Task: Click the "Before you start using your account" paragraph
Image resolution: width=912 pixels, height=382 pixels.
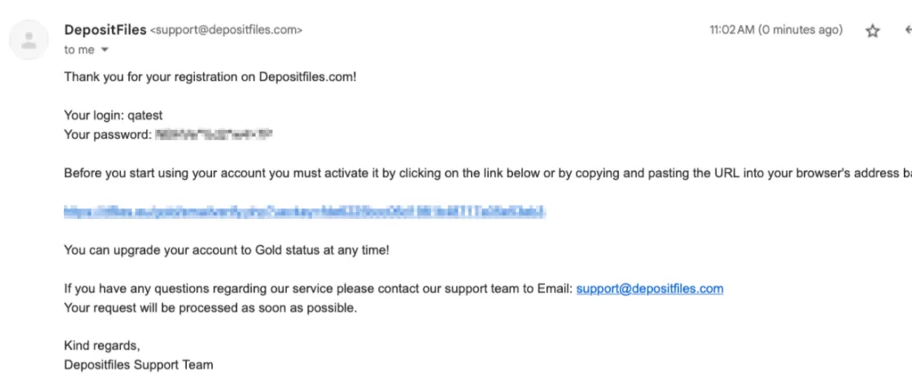Action: (488, 174)
